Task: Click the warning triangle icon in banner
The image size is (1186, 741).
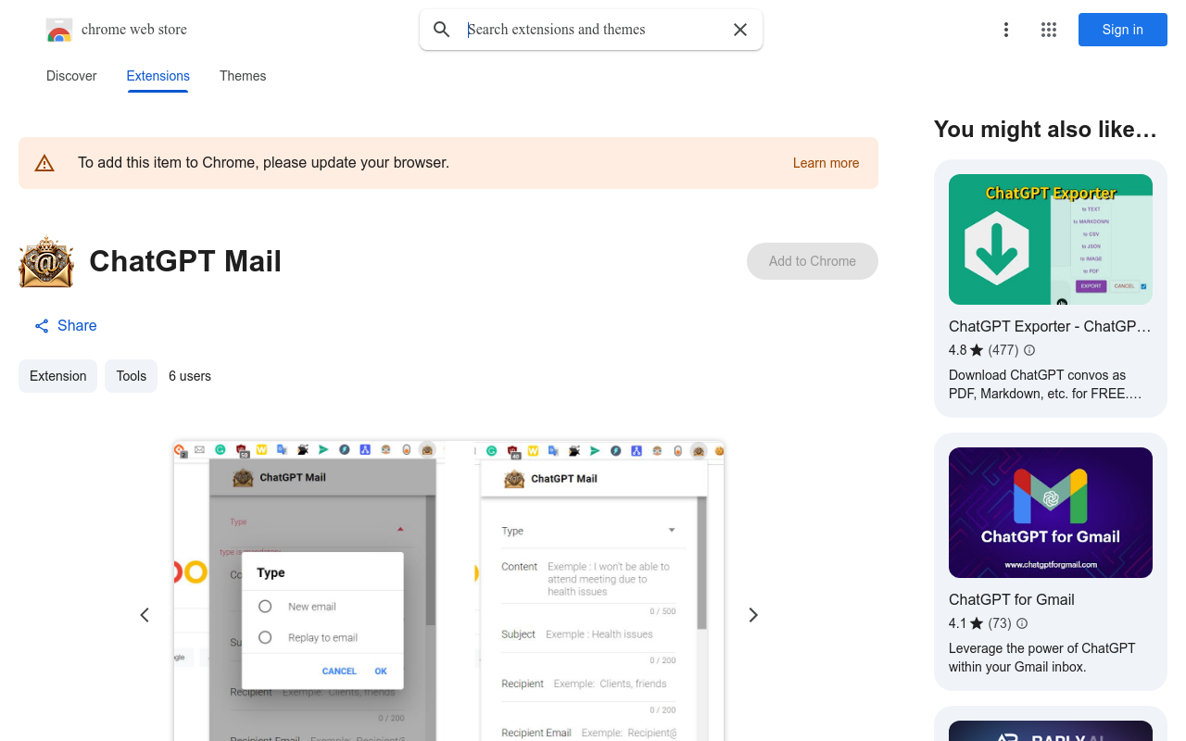Action: tap(44, 163)
